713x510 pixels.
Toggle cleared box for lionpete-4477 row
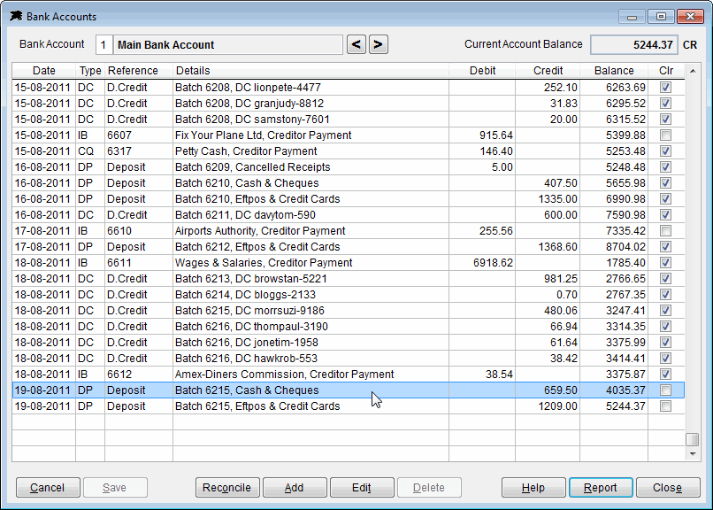[x=666, y=88]
